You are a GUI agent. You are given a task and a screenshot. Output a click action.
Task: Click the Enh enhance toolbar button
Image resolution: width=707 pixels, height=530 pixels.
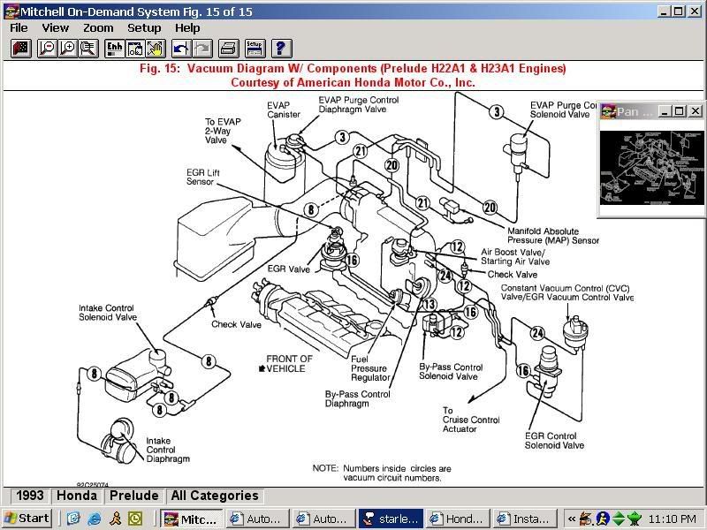pos(115,49)
